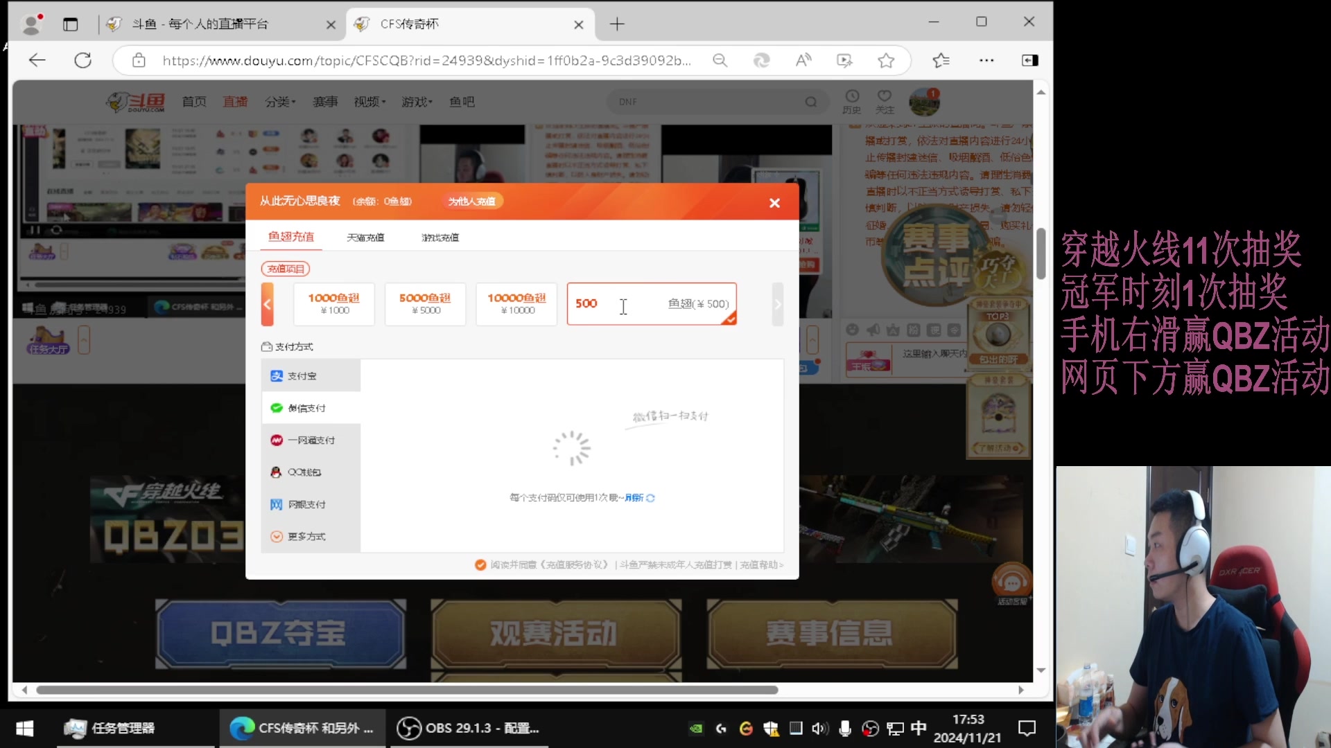1331x748 pixels.
Task: Select 网银支付 payment method
Action: click(311, 504)
